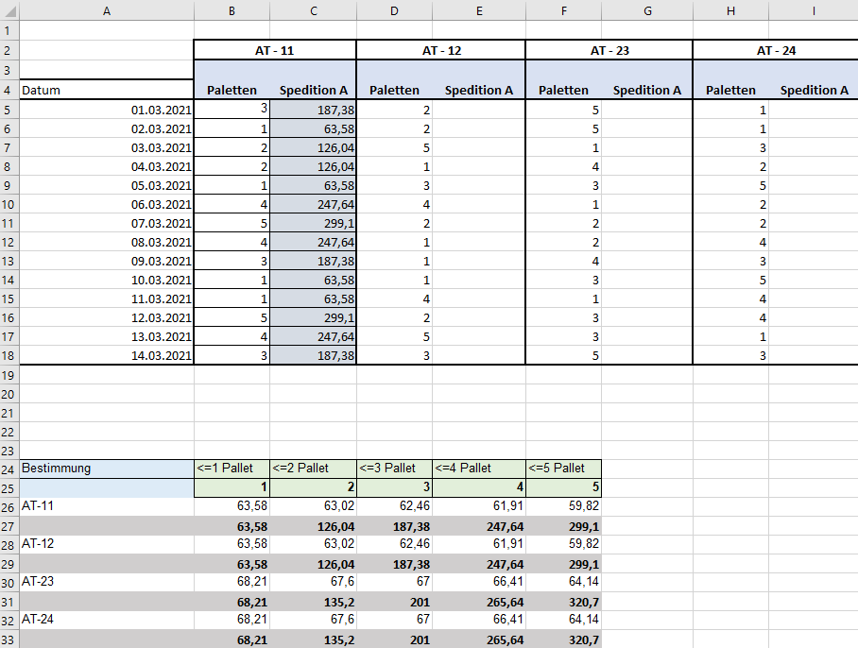This screenshot has width=858, height=648.
Task: Click 66,41 in the AT-23 row
Action: [x=479, y=581]
